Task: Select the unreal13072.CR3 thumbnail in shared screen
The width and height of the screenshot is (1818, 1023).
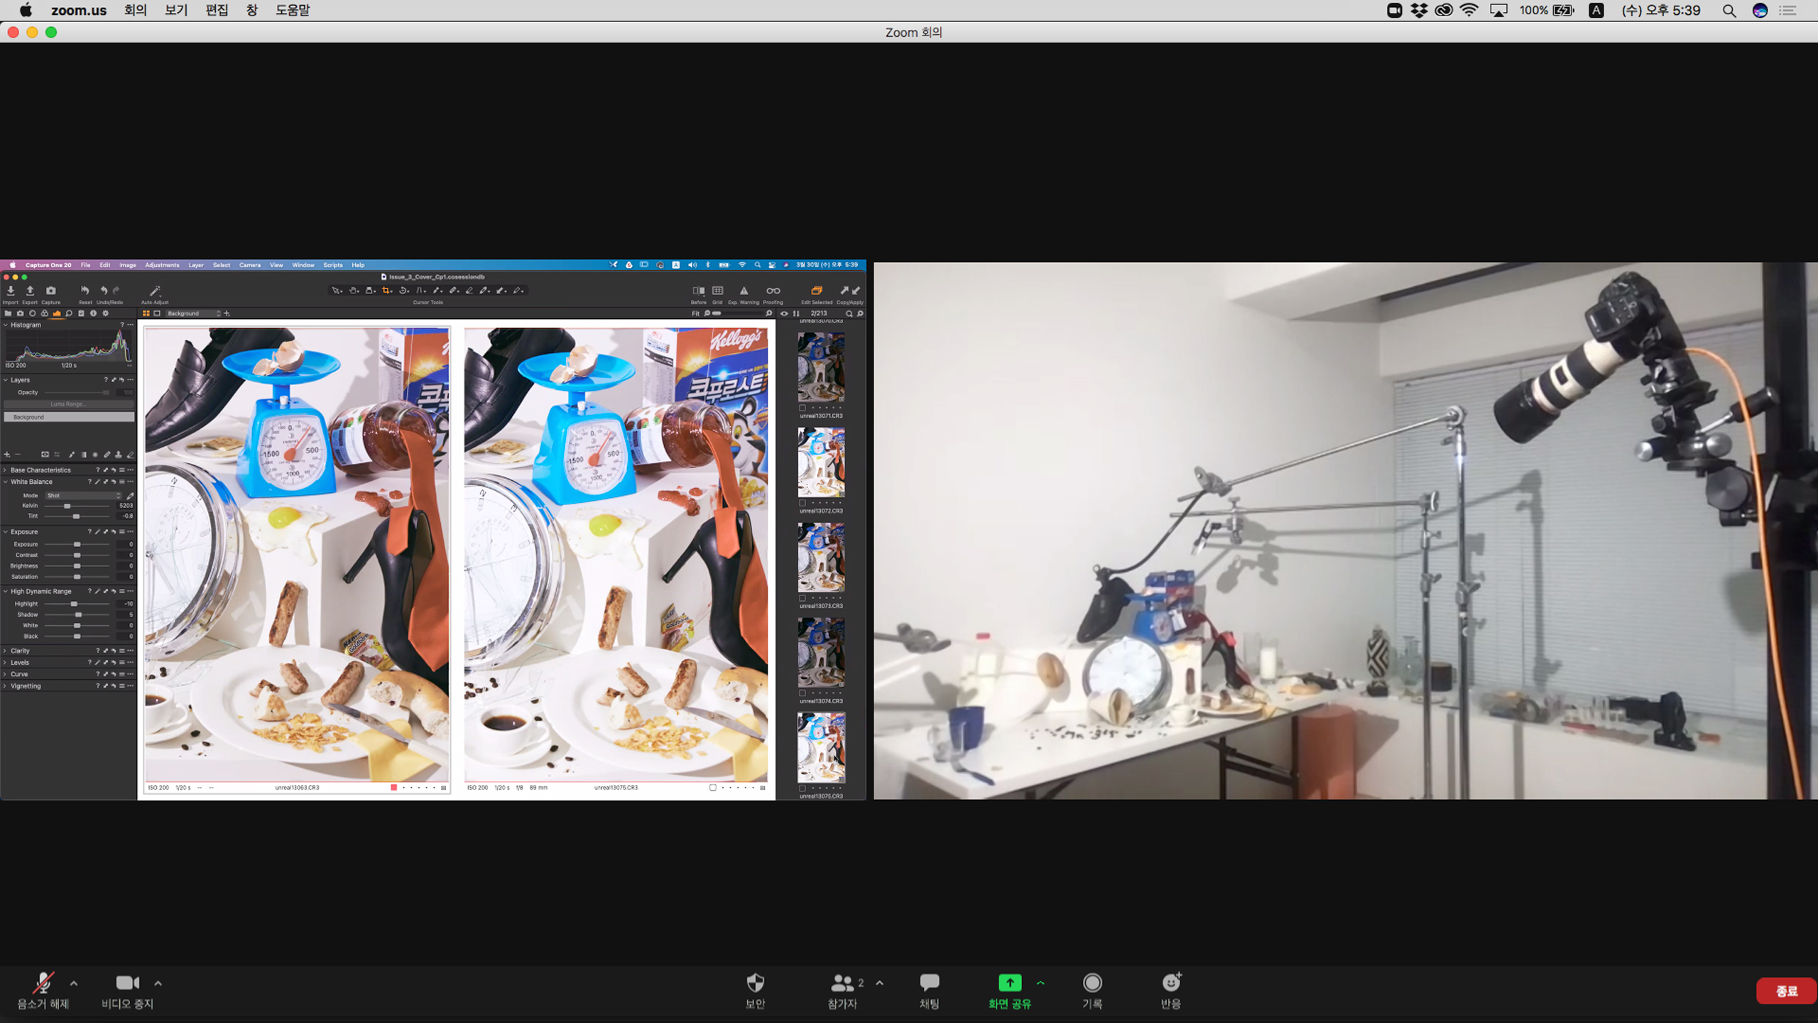Action: tap(821, 463)
